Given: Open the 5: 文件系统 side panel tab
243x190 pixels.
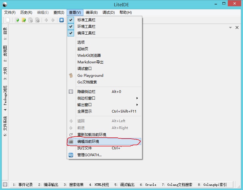Looking at the screenshot, I should click(x=5, y=126).
